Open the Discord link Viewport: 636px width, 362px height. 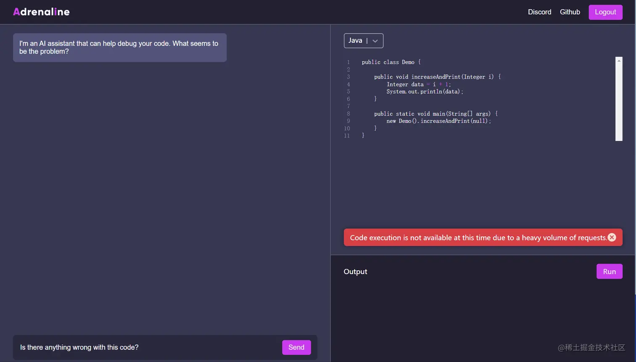pos(539,12)
